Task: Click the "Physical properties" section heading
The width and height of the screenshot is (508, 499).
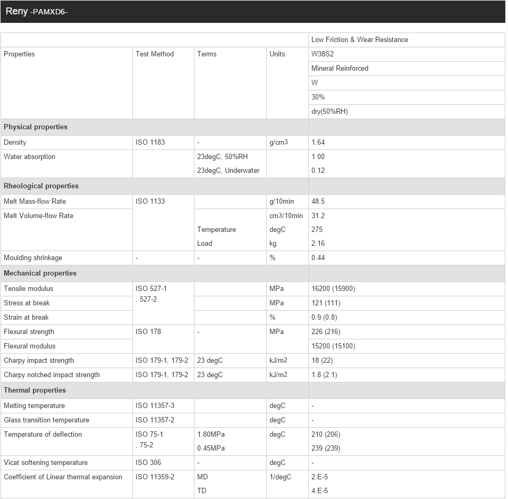Action: coord(36,127)
